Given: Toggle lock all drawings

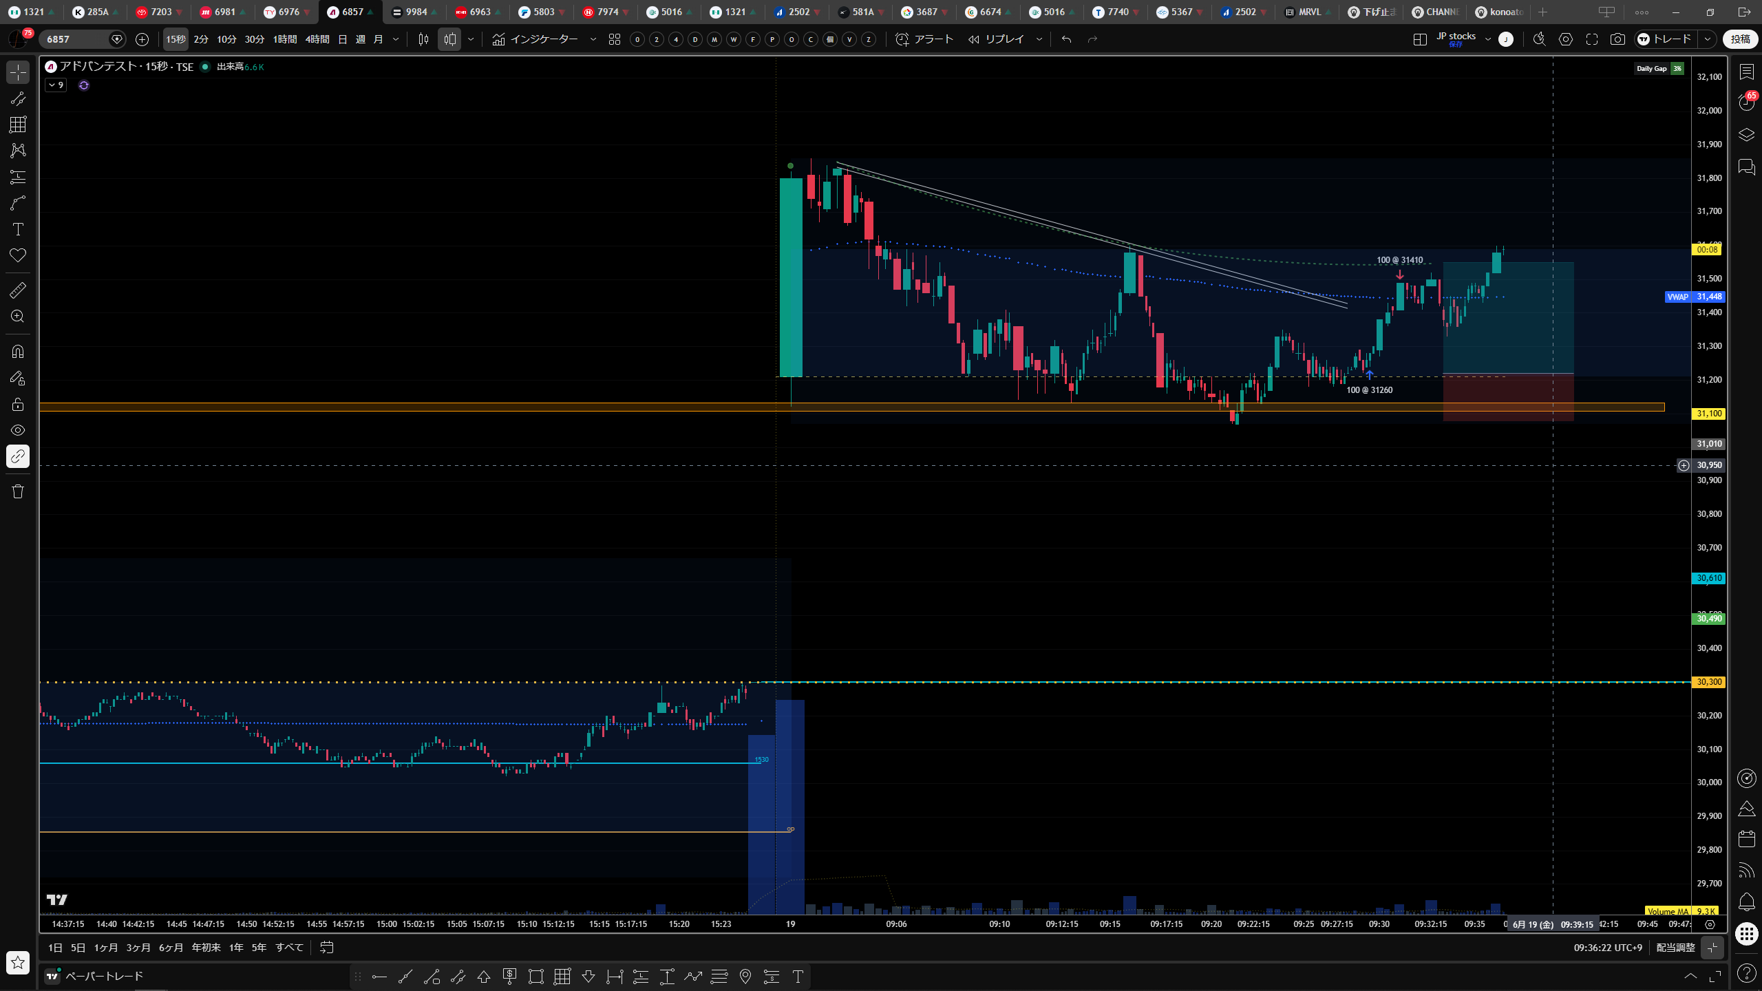Looking at the screenshot, I should [x=18, y=404].
